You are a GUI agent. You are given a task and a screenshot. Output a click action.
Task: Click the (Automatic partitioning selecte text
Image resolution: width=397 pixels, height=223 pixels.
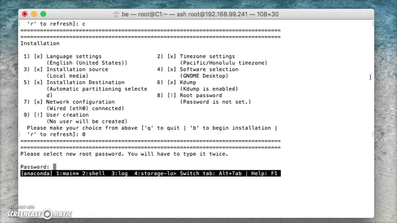coord(97,89)
